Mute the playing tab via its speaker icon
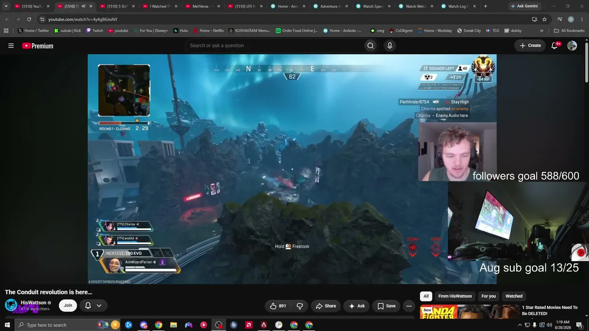The width and height of the screenshot is (589, 331). [83, 6]
